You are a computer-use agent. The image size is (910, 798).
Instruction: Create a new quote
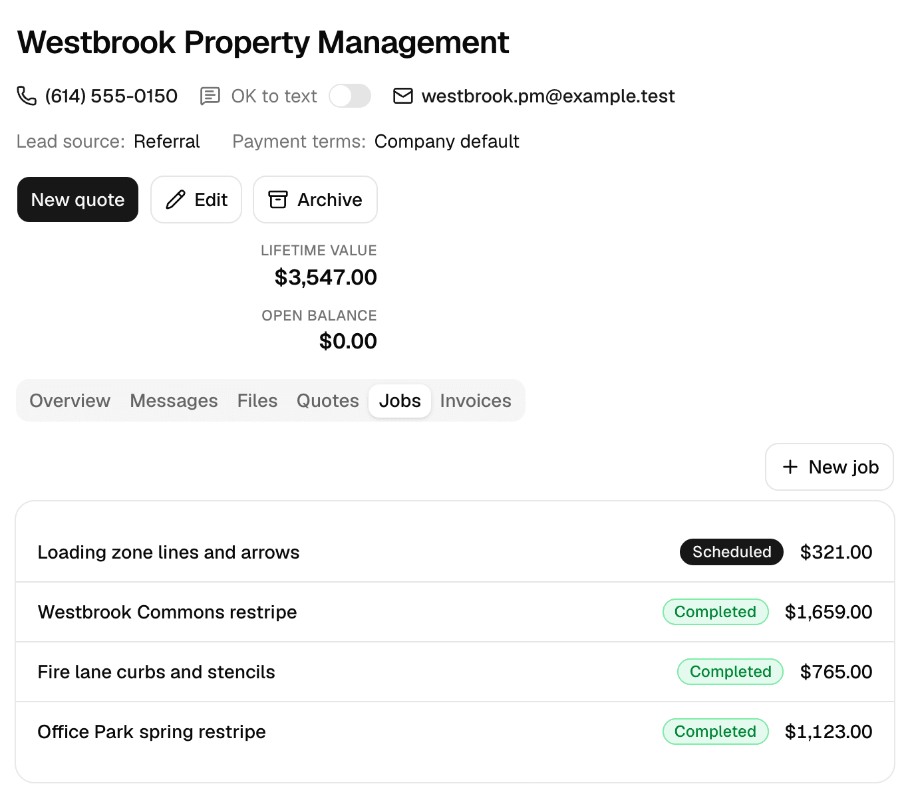tap(78, 199)
